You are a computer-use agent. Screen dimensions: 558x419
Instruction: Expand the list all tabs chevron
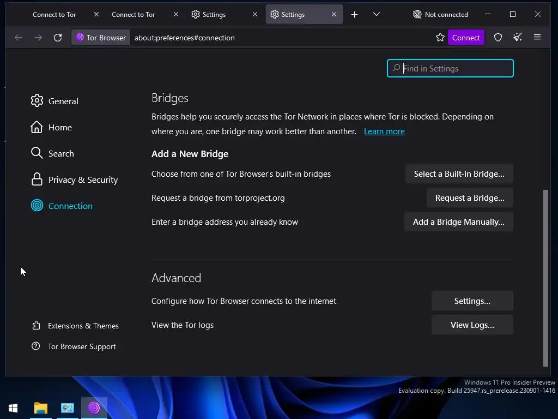(x=377, y=14)
